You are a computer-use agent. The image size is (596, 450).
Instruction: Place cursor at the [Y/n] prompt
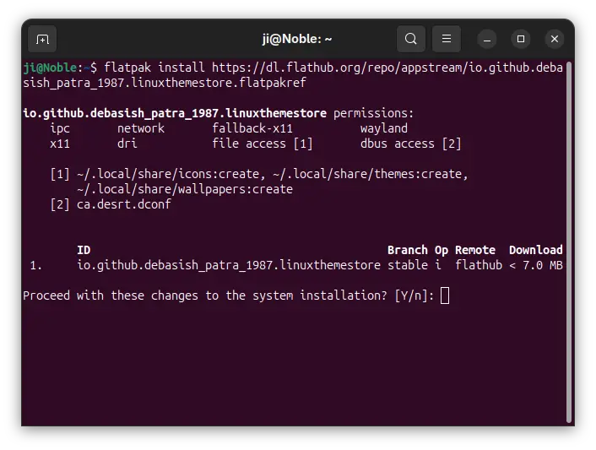coord(445,295)
